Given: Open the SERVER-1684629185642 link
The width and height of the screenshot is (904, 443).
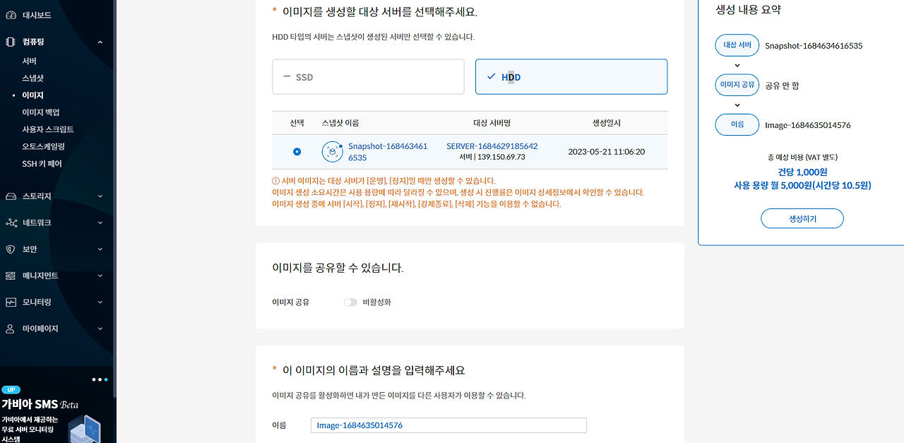Looking at the screenshot, I should coord(492,146).
